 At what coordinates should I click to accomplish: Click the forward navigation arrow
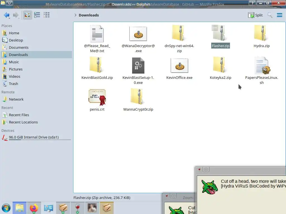coord(16,15)
